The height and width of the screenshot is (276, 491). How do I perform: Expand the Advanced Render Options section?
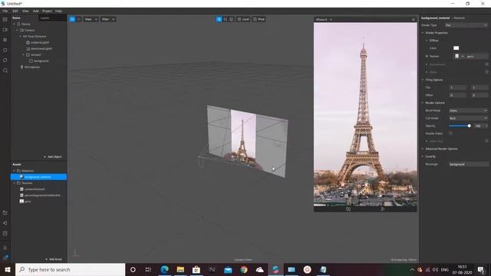coord(423,149)
